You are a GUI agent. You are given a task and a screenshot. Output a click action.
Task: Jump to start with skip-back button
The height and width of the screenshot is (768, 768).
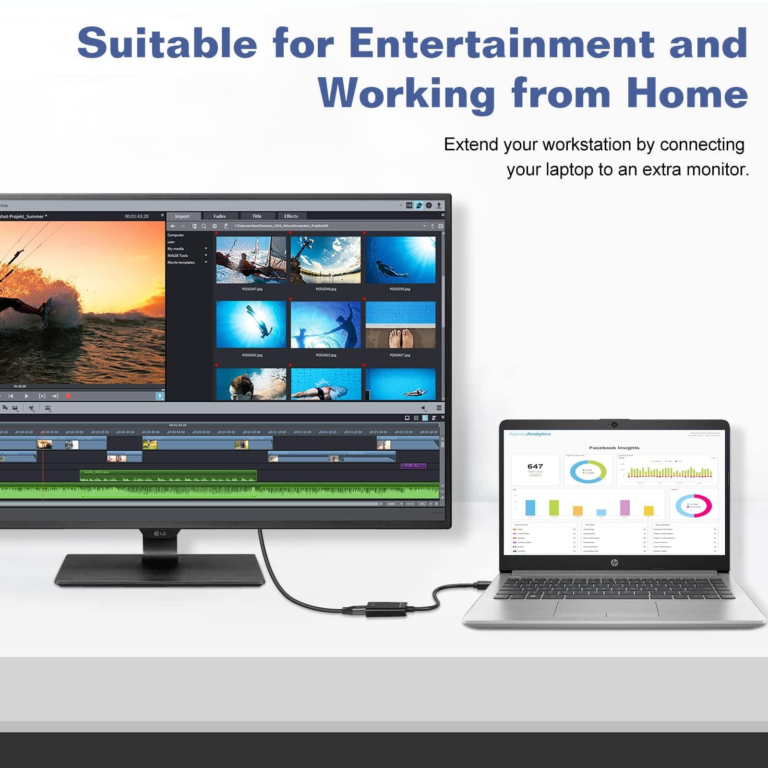[x=11, y=396]
